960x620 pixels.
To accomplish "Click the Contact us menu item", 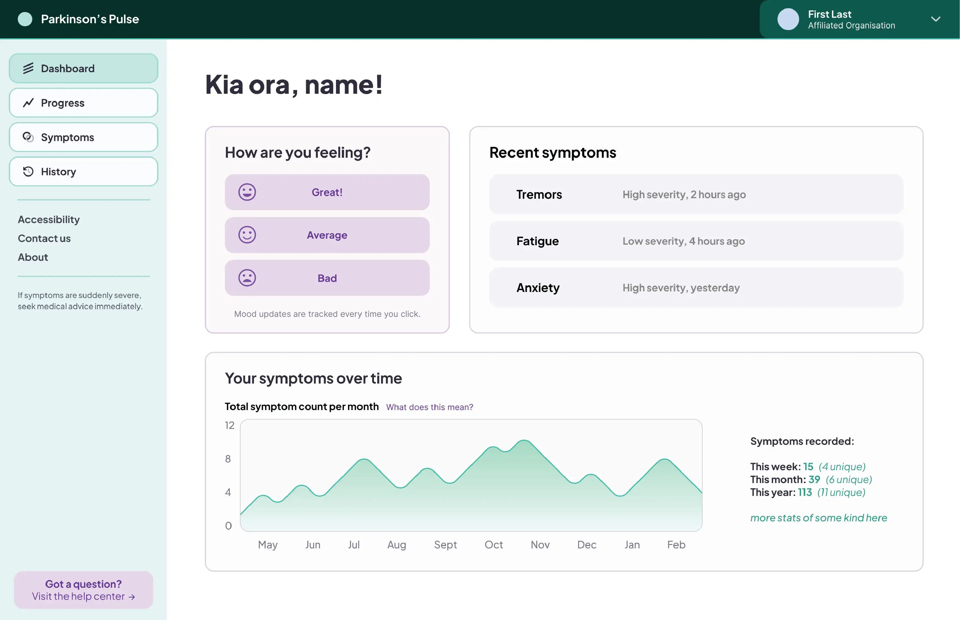I will tap(44, 238).
